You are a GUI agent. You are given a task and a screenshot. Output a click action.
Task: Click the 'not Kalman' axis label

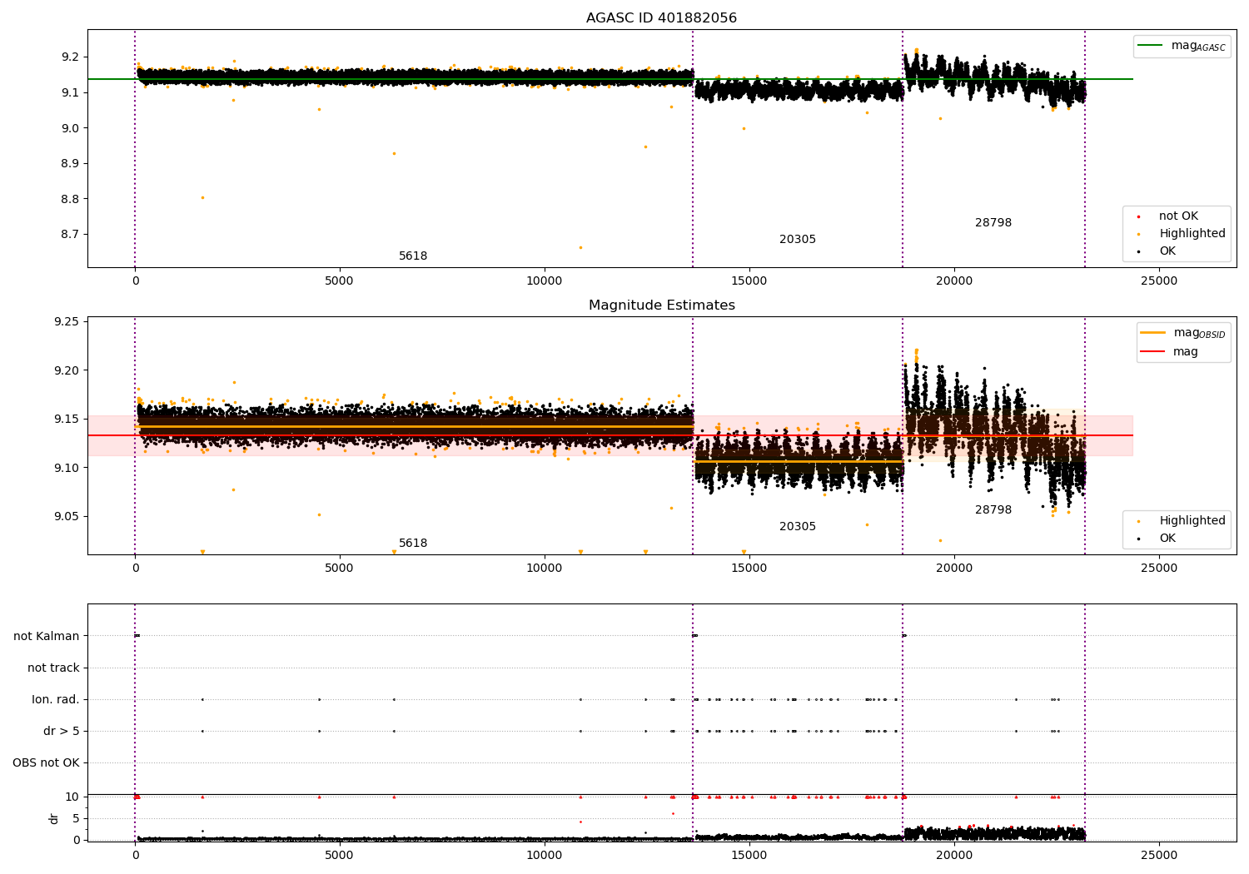(x=47, y=637)
